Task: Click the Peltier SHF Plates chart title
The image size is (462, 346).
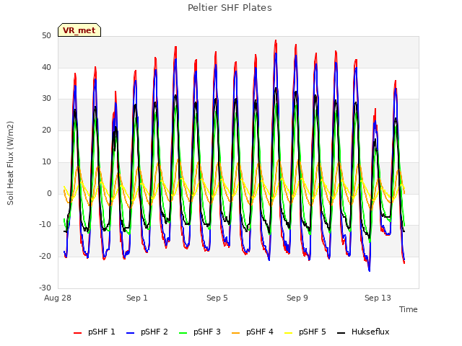Action: (x=230, y=8)
